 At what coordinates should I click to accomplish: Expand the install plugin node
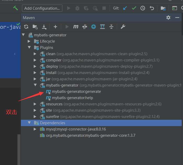35,73
